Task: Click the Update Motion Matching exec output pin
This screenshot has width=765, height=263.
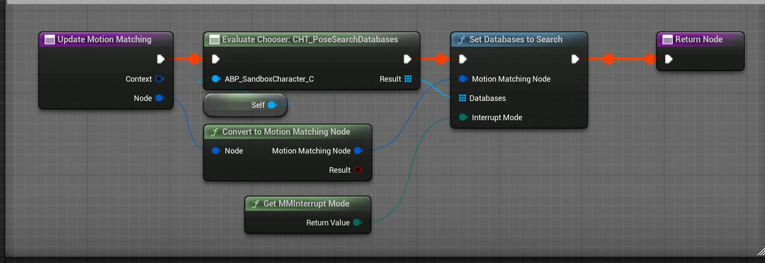Action: (x=160, y=60)
